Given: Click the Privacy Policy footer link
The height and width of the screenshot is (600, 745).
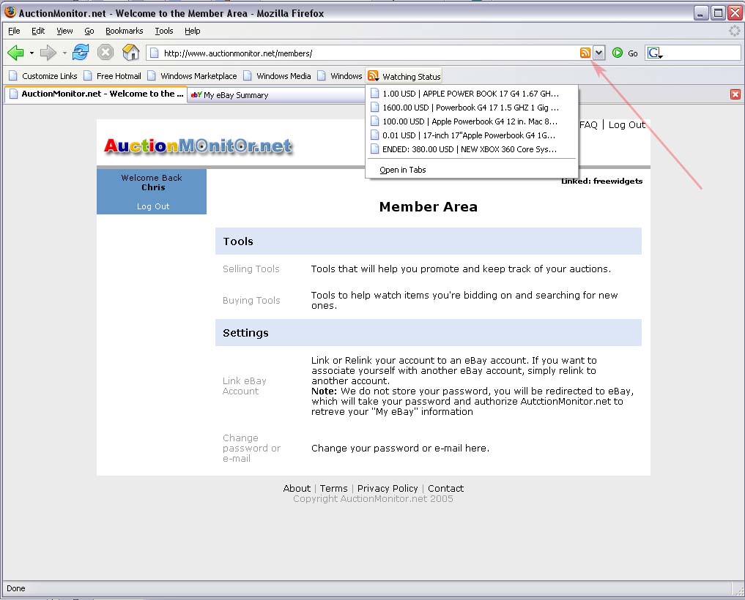Looking at the screenshot, I should (x=388, y=489).
